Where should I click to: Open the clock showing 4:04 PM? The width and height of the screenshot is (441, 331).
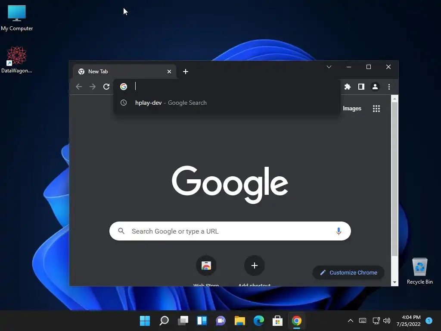coord(408,321)
